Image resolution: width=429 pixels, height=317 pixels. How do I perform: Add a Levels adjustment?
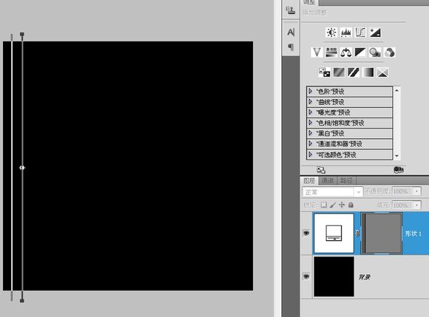coord(346,33)
